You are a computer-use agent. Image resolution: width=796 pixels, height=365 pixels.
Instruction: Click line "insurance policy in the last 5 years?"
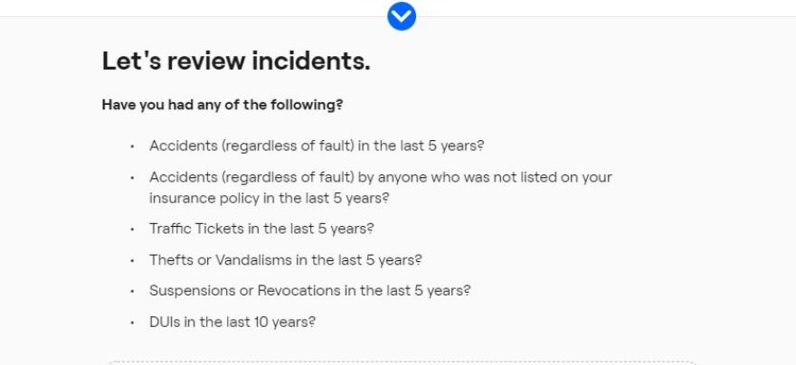(x=269, y=198)
